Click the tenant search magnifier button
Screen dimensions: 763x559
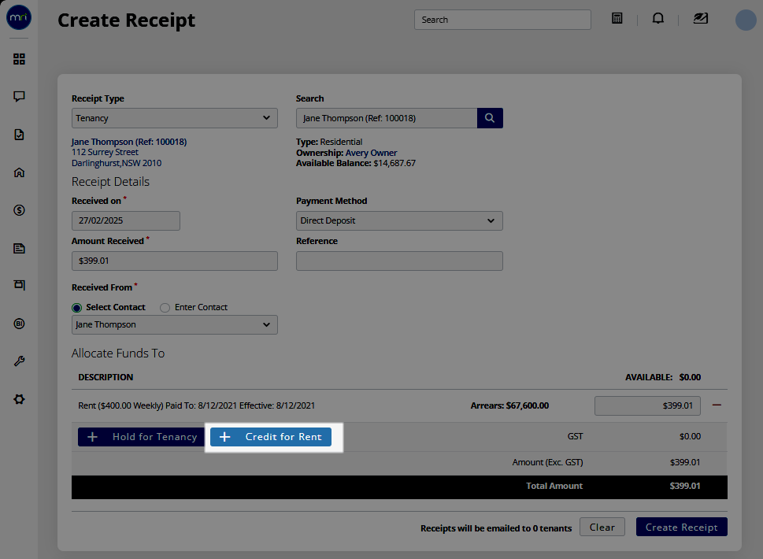click(x=489, y=117)
